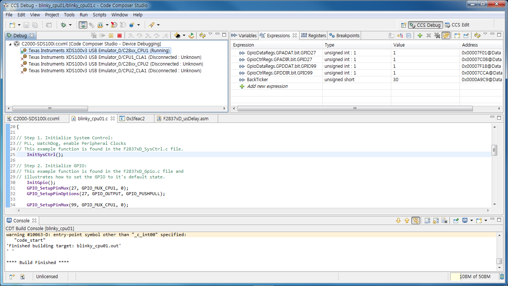Open the Display Selected Console dropdown arrow

471,220
